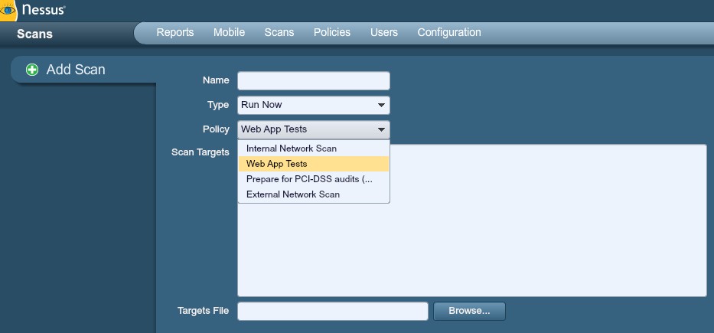This screenshot has height=333, width=714.
Task: Collapse the Policy dropdown showing Web App Tests
Action: point(314,130)
